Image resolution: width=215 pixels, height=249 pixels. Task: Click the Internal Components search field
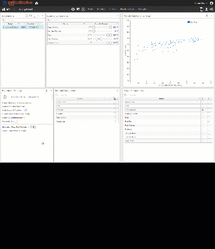click(x=87, y=95)
